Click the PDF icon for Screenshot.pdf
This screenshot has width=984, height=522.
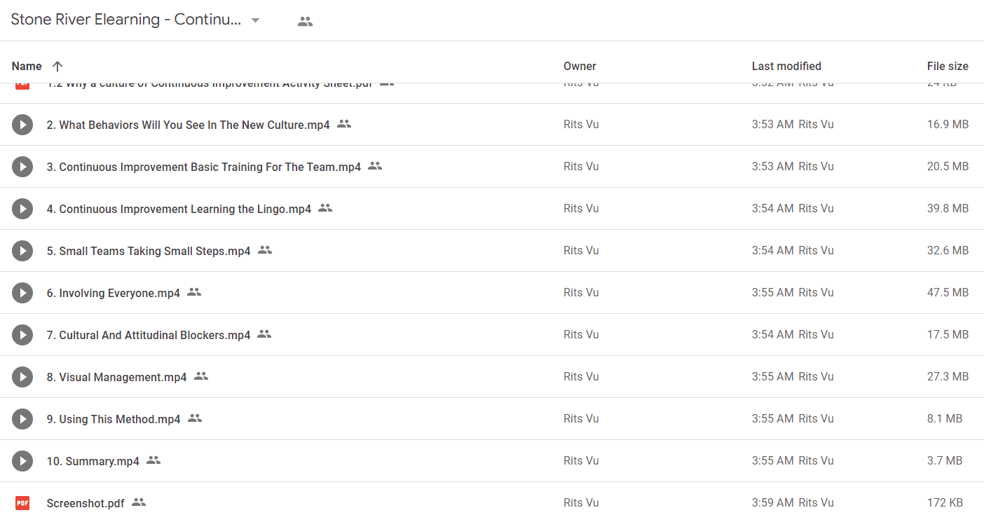point(22,503)
